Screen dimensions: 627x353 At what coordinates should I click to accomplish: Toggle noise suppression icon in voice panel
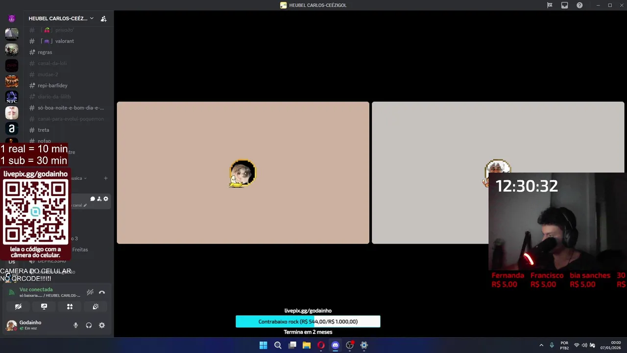tap(90, 292)
